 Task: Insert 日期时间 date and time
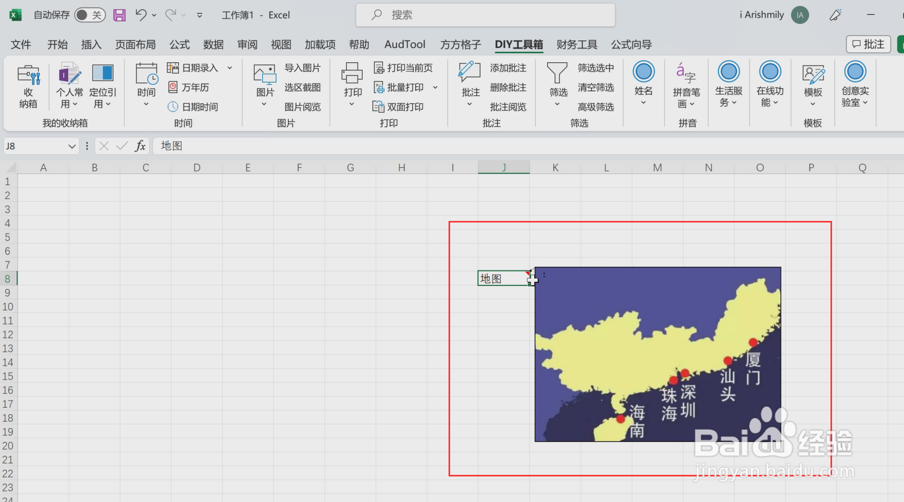[193, 107]
